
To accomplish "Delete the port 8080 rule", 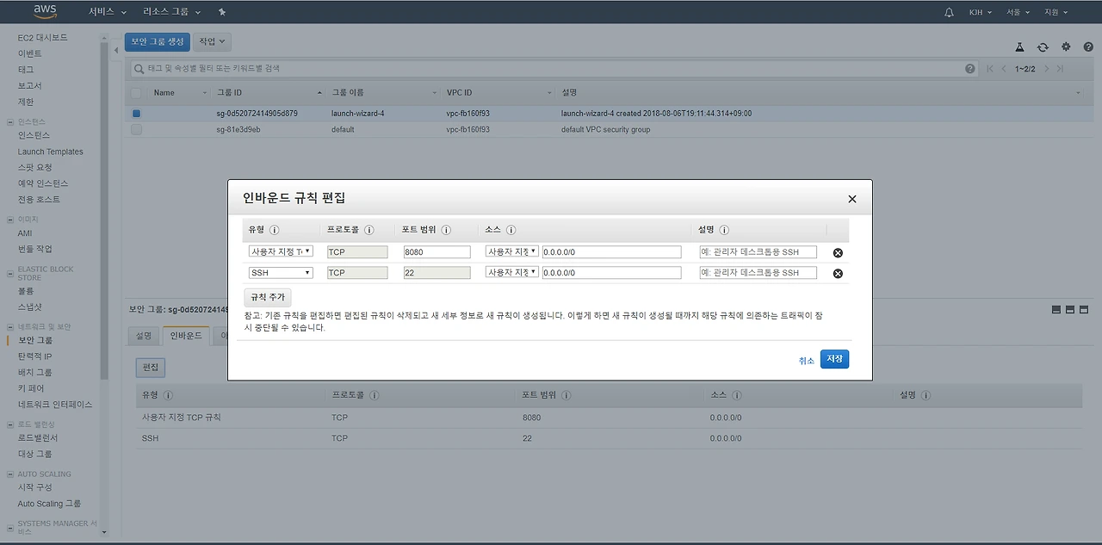I will (x=838, y=253).
